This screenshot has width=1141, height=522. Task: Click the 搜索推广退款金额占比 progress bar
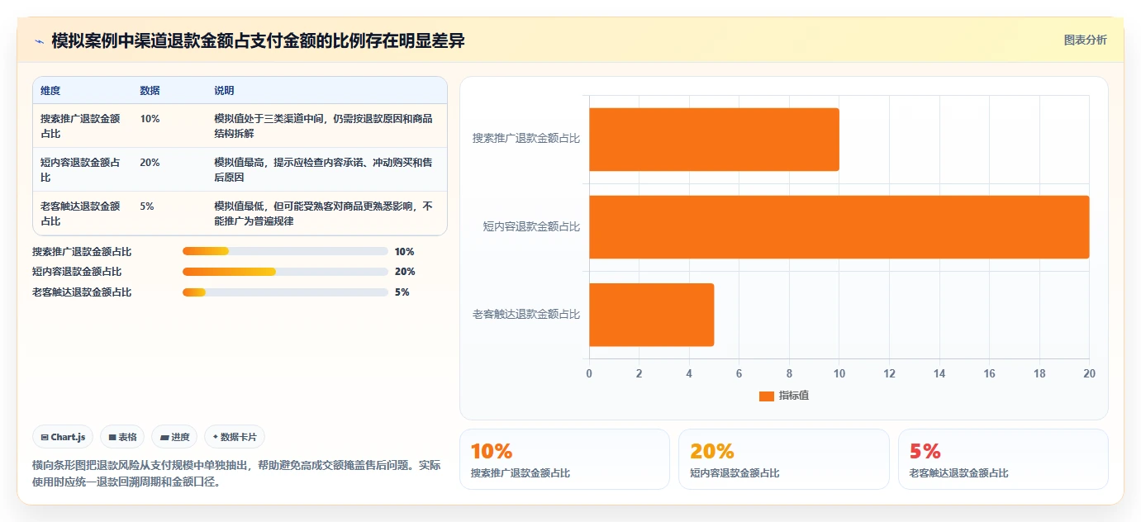pos(285,252)
